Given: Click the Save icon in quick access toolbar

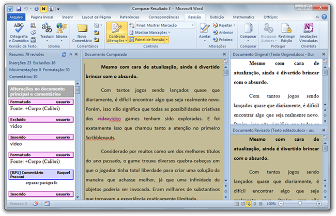Looking at the screenshot, I should 19,9.
